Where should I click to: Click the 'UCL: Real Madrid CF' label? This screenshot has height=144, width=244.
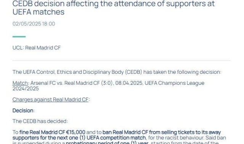click(37, 48)
